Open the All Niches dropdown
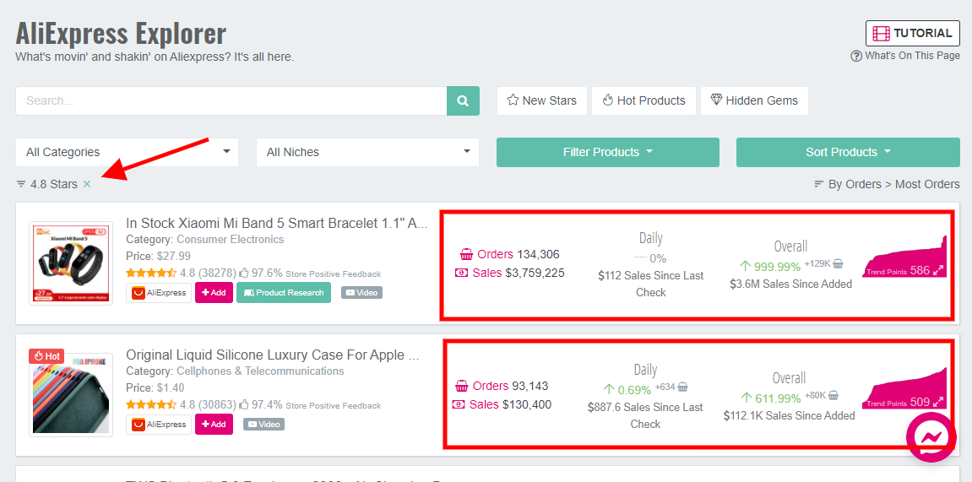This screenshot has width=972, height=482. click(367, 152)
